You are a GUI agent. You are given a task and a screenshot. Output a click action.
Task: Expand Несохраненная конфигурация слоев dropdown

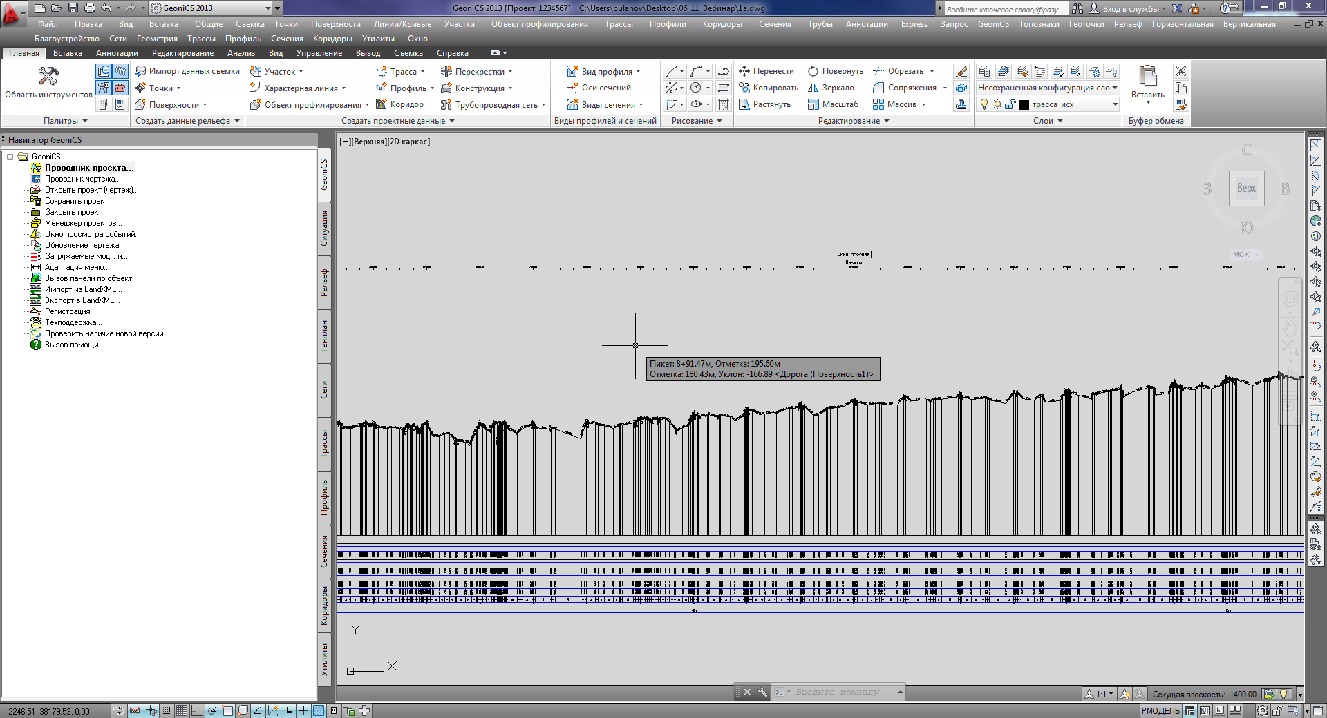coord(1115,88)
